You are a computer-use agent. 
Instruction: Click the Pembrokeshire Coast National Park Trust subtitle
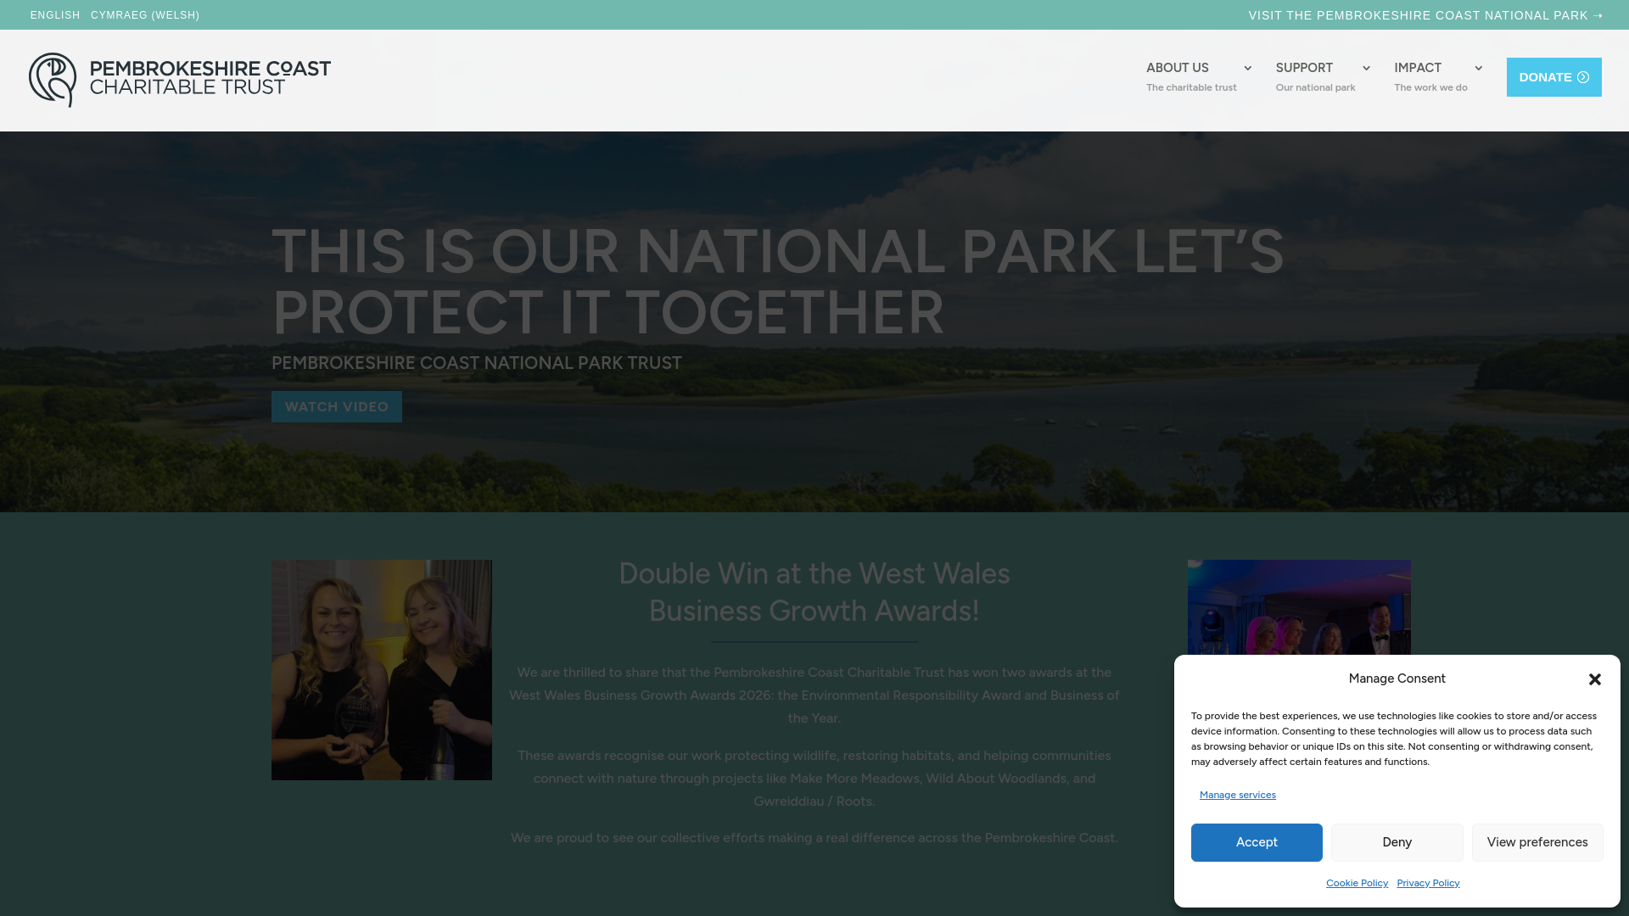tap(477, 363)
